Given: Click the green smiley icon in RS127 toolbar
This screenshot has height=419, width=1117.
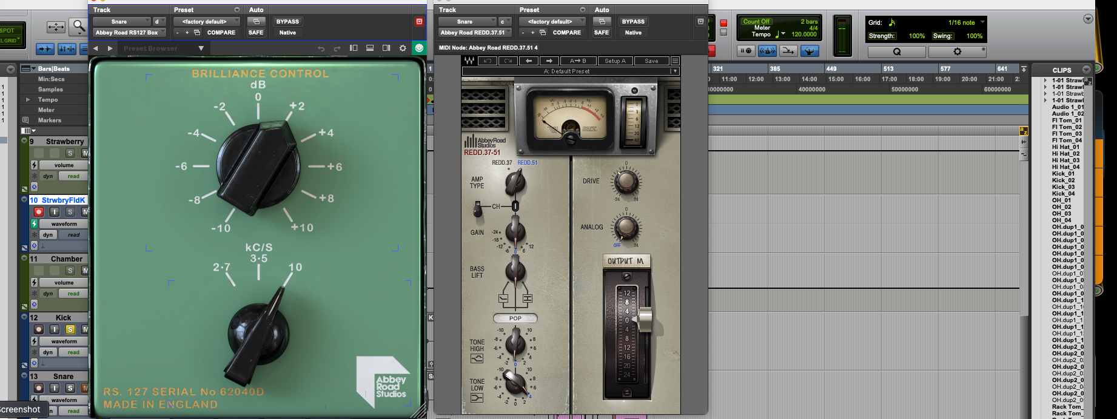Looking at the screenshot, I should [419, 48].
